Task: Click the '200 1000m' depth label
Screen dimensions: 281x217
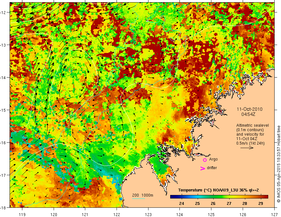Action: pos(143,195)
